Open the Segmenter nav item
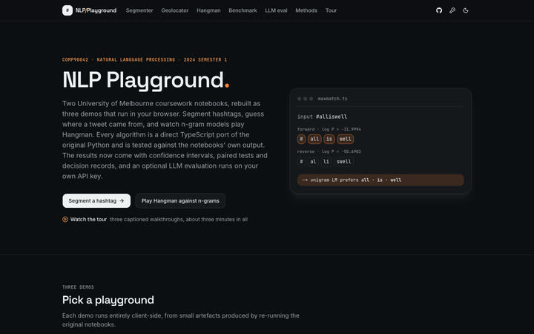 coord(139,10)
